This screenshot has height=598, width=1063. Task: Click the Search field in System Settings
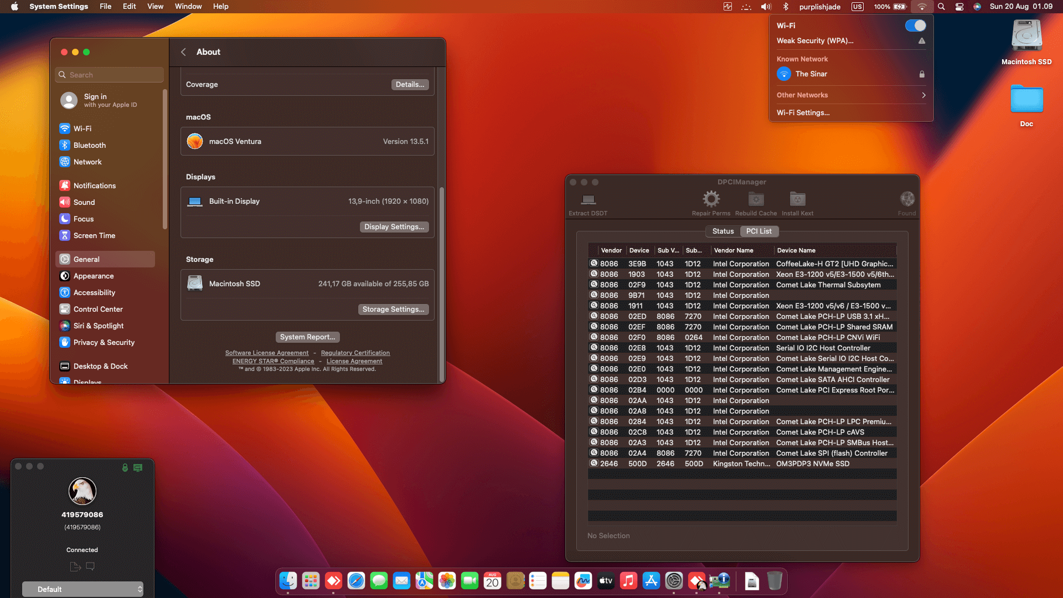point(110,75)
